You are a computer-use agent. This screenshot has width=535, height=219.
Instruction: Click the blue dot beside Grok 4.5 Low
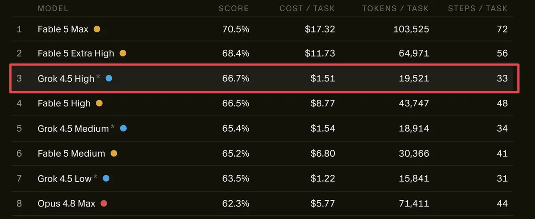[106, 178]
